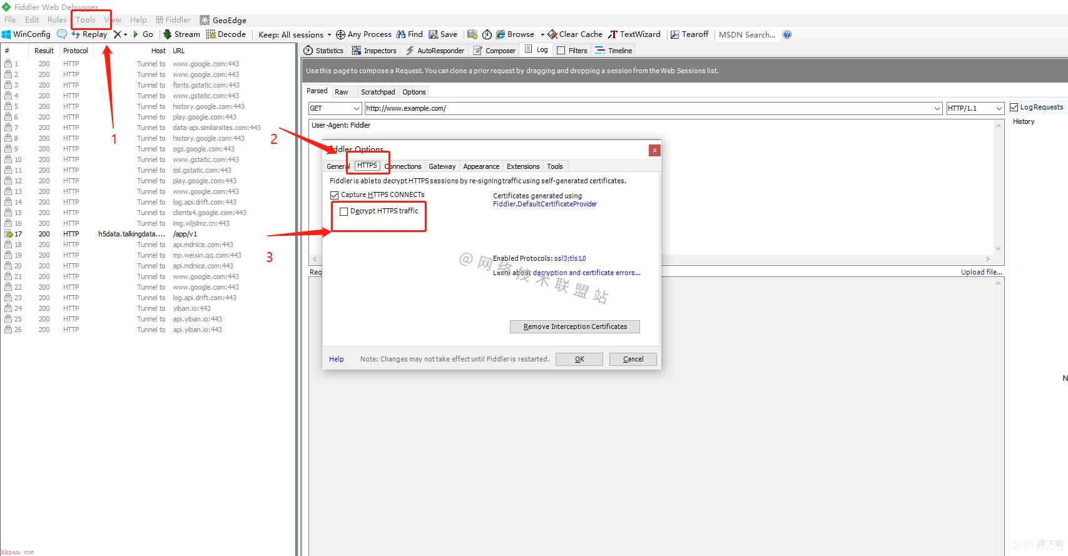Open the Log tab
The width and height of the screenshot is (1068, 556).
pos(536,50)
